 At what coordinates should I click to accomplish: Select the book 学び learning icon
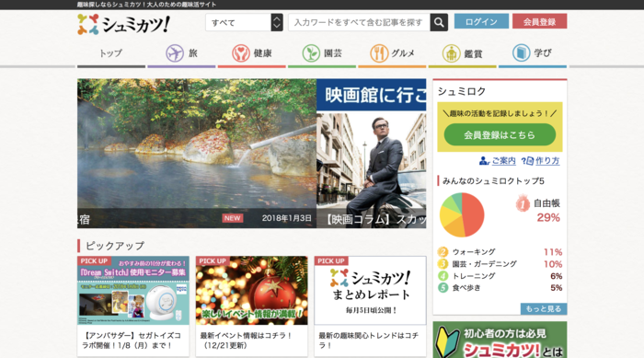click(522, 53)
